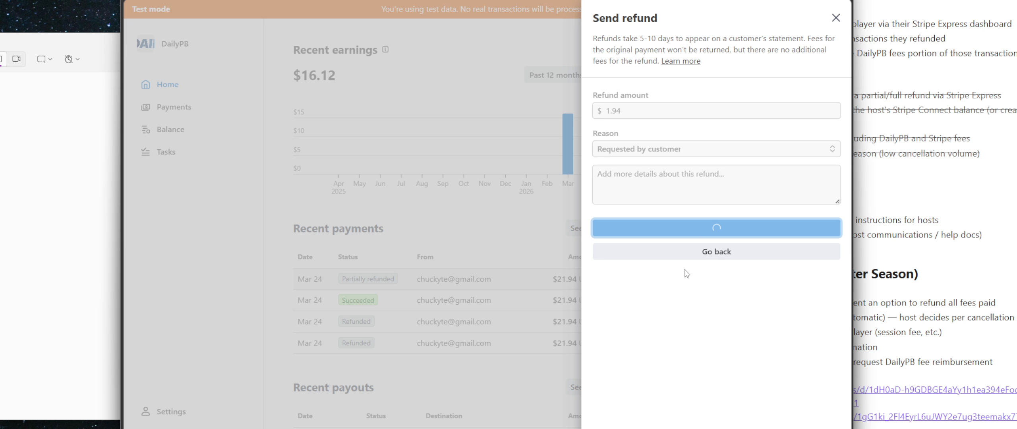The height and width of the screenshot is (429, 1017).
Task: Click the resize grip of the refund details box
Action: click(x=837, y=201)
